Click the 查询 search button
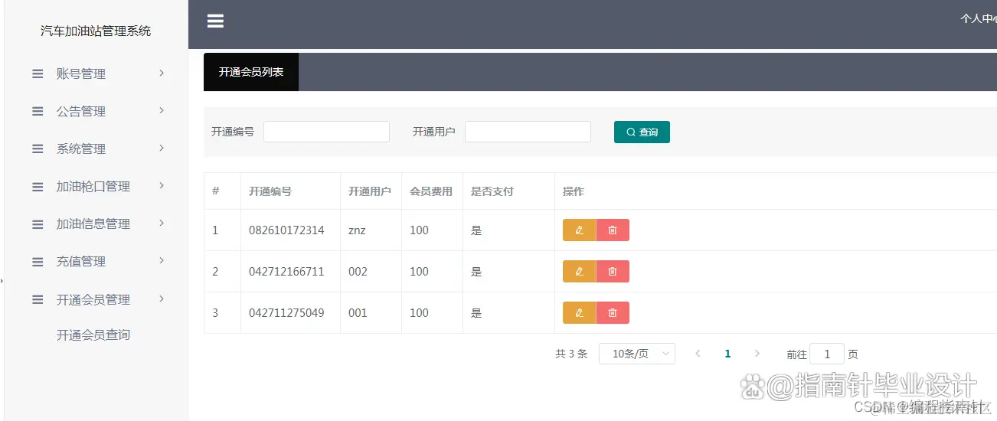 coord(642,132)
